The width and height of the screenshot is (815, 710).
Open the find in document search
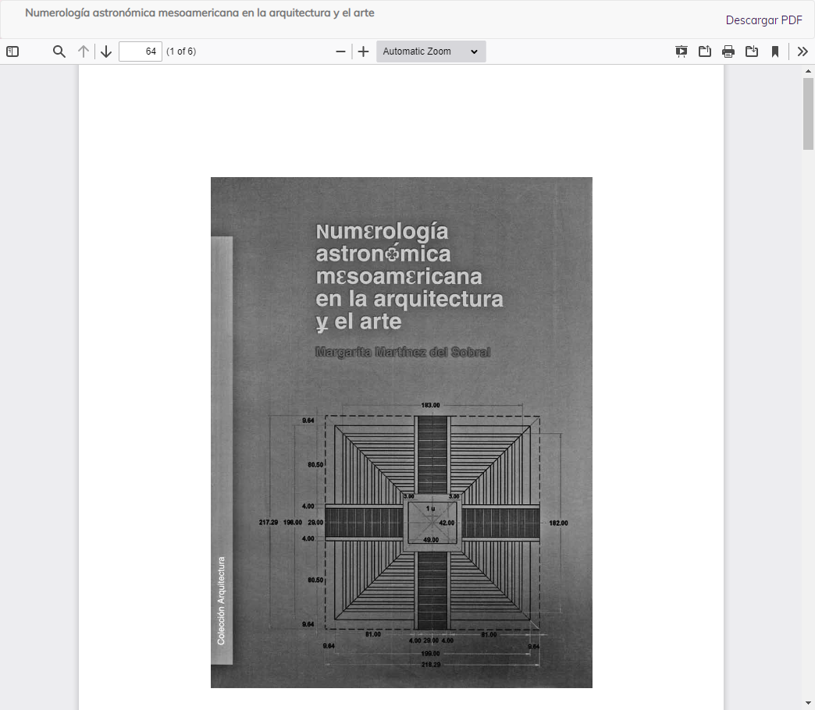tap(59, 51)
